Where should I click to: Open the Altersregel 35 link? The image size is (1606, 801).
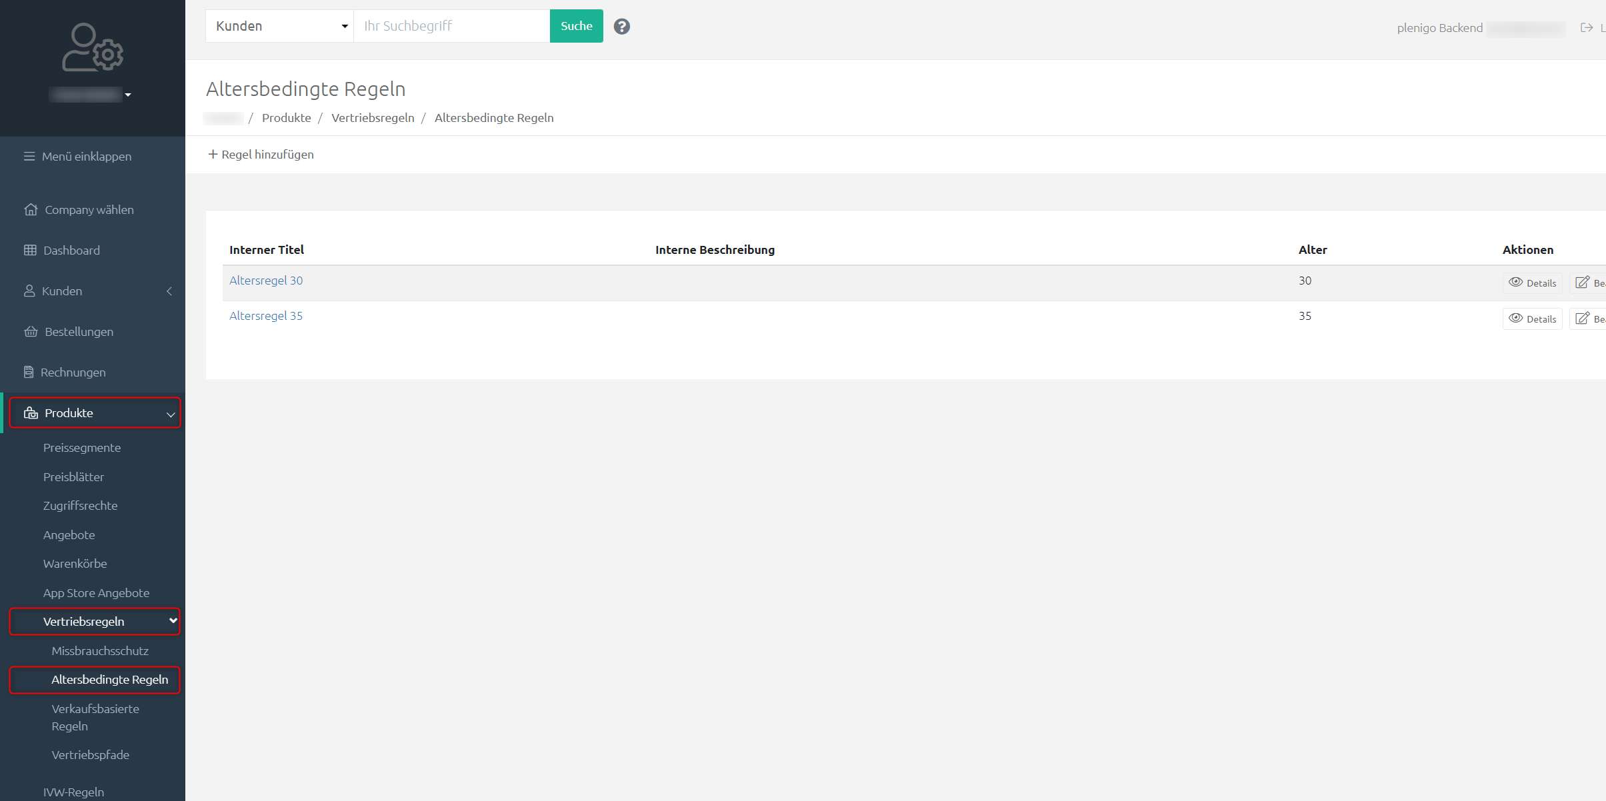266,316
